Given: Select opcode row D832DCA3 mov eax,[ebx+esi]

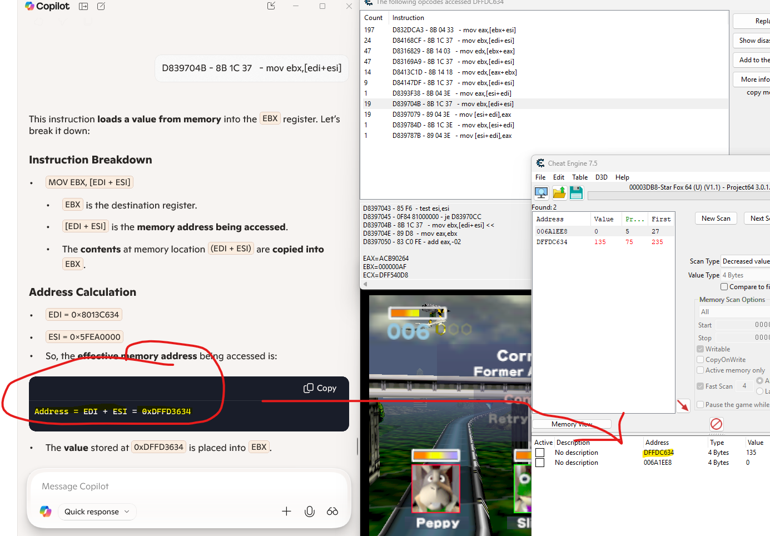Looking at the screenshot, I should [x=544, y=30].
